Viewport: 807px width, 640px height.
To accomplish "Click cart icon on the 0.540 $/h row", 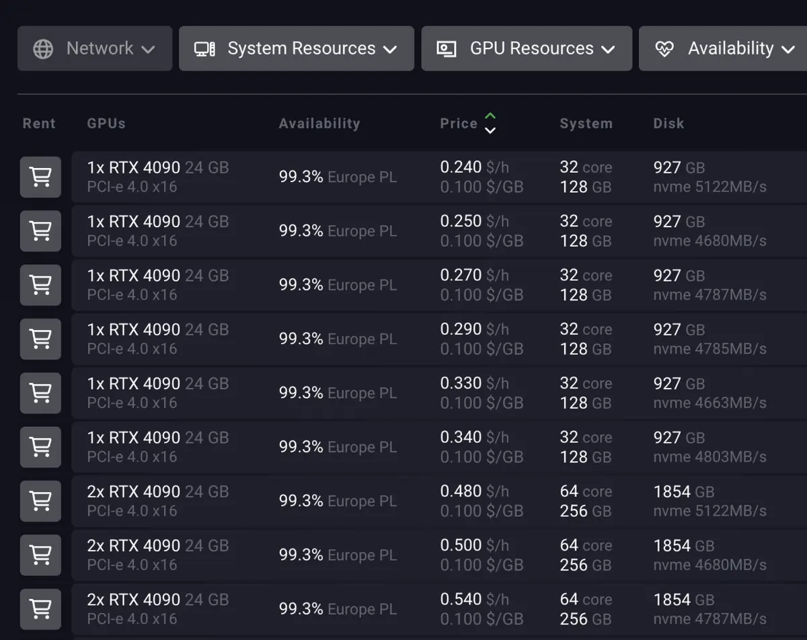I will (40, 608).
